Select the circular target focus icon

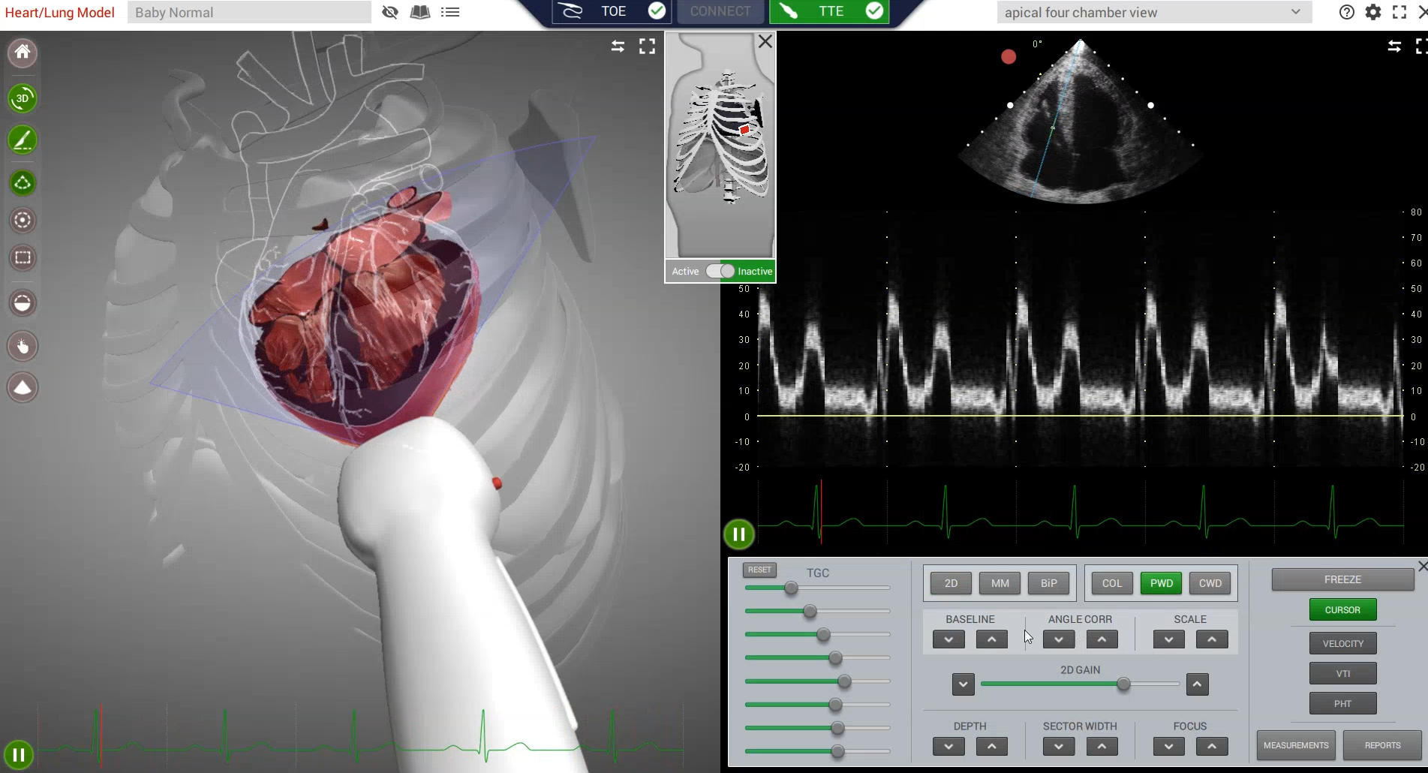[23, 220]
